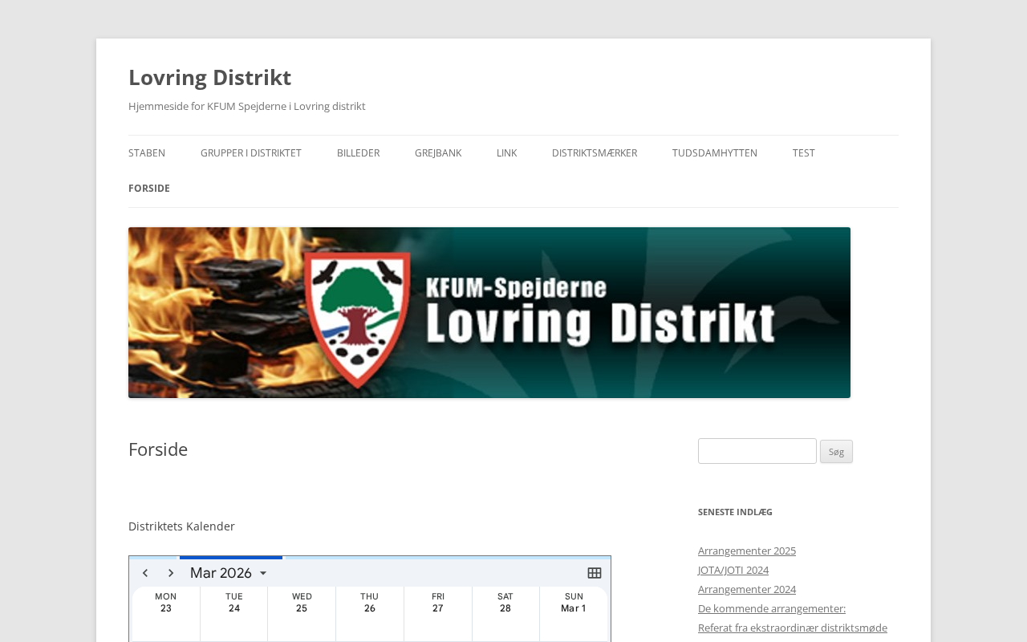
Task: Open Arrangementer 2024 post link
Action: (x=747, y=589)
